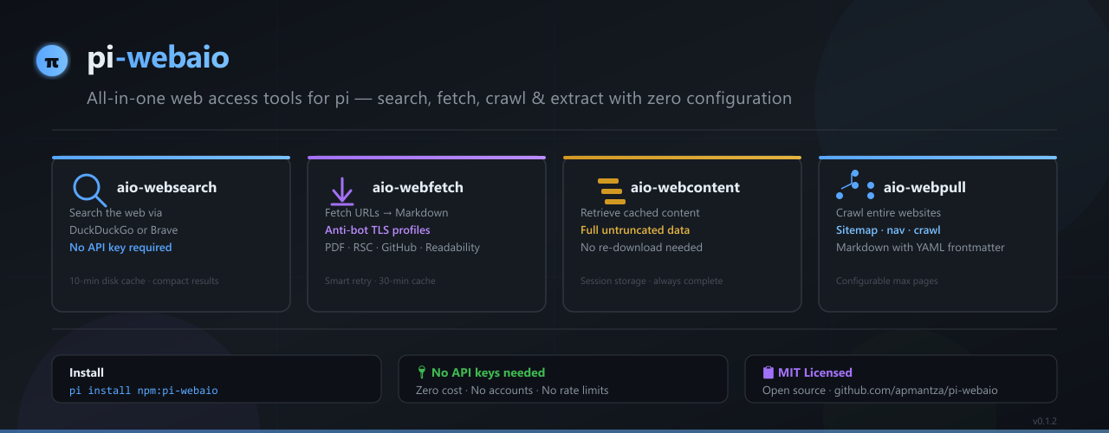Image resolution: width=1109 pixels, height=433 pixels.
Task: Click the 'No API keys needed' heading
Action: click(x=488, y=372)
